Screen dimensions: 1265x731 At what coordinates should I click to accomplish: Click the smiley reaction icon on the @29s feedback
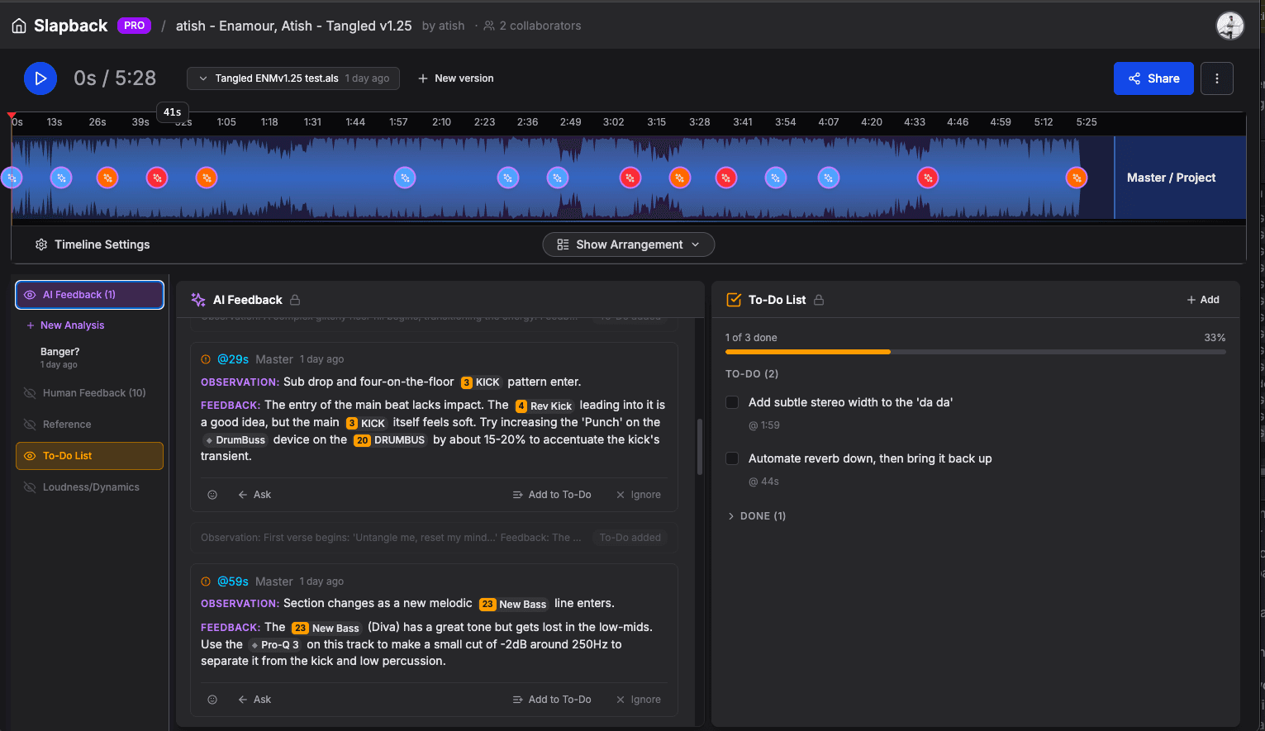tap(212, 494)
